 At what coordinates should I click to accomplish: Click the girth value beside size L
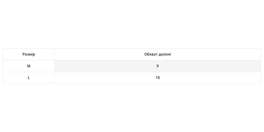(x=158, y=78)
